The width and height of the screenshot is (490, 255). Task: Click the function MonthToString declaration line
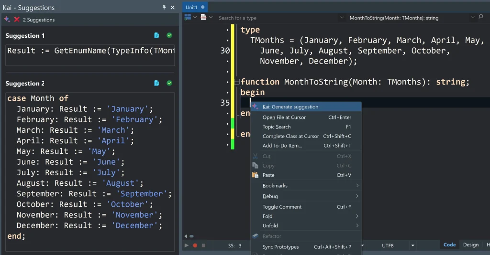pos(355,82)
